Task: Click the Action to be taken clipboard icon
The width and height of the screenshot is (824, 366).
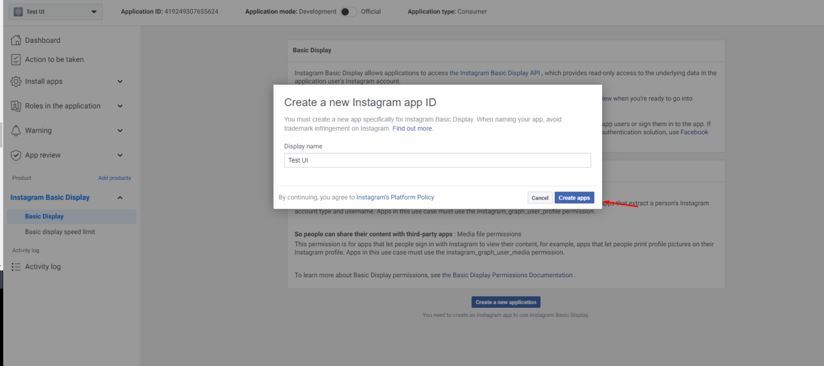Action: [x=15, y=59]
